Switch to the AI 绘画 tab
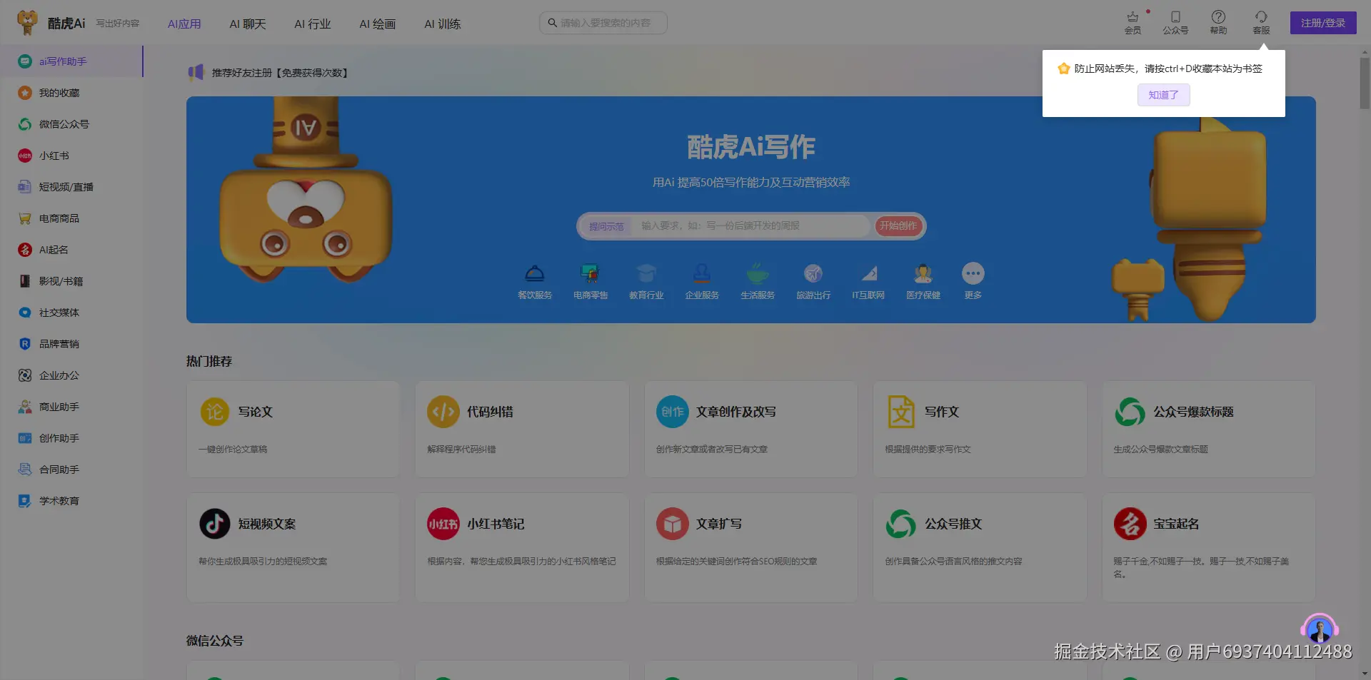This screenshot has width=1371, height=680. pyautogui.click(x=377, y=24)
